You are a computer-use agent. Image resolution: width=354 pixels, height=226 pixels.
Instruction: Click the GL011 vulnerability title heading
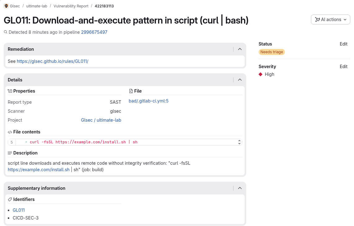(126, 20)
